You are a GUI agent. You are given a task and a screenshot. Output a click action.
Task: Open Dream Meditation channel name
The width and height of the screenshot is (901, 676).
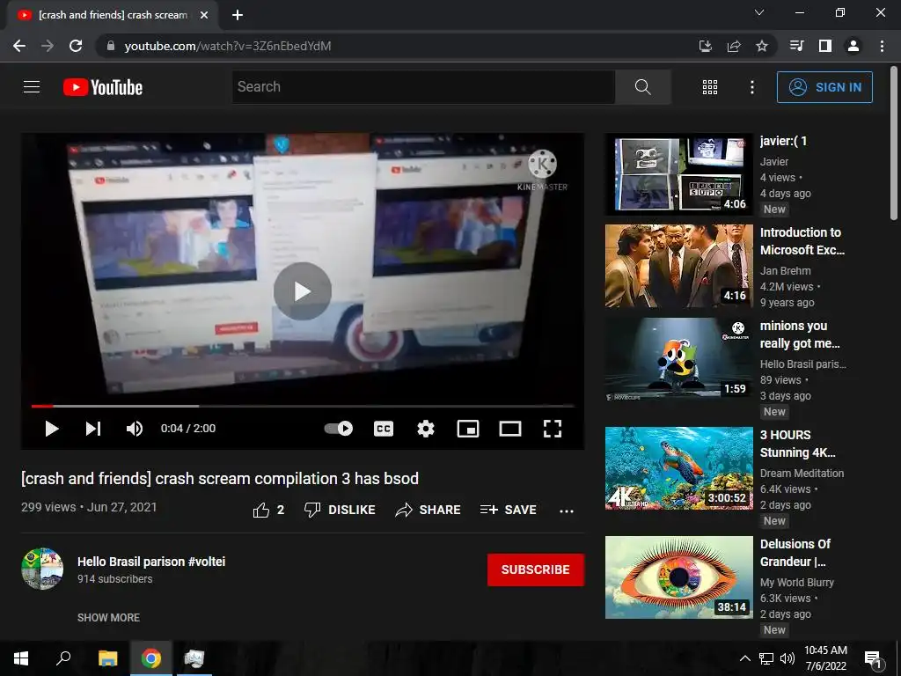coord(802,473)
